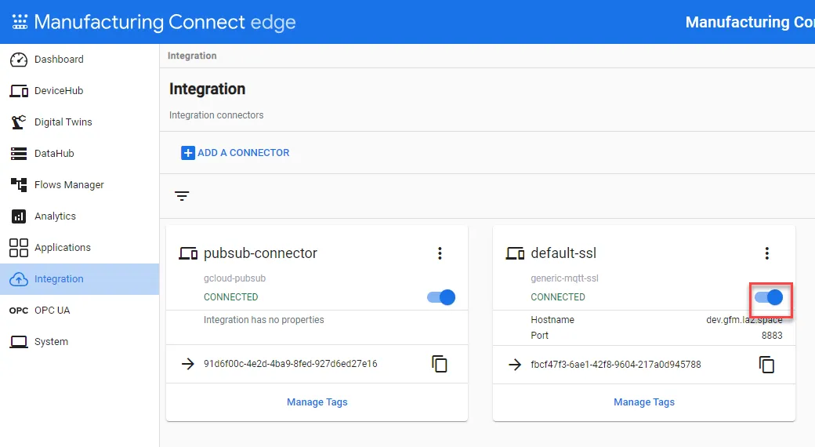The image size is (815, 447).
Task: Click the Hostname label on default-ssl
Action: (x=552, y=320)
